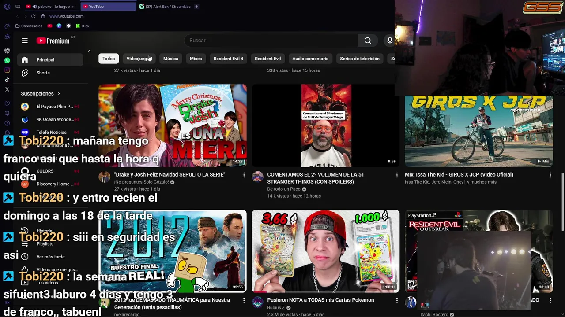Viewport: 565px width, 317px height.
Task: Open the Kick bookmark
Action: click(83, 26)
